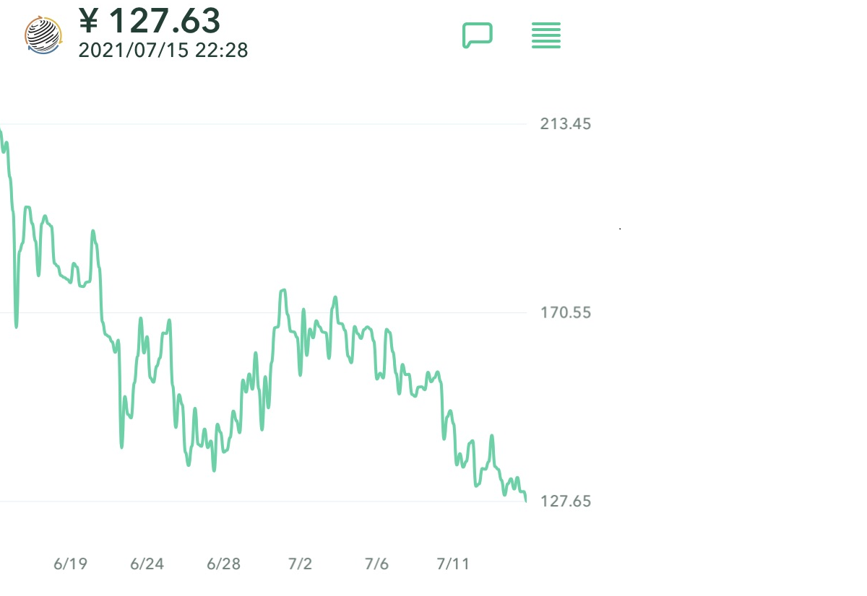Screen dimensions: 867x596
Task: Click the globe coin logo icon
Action: [43, 34]
